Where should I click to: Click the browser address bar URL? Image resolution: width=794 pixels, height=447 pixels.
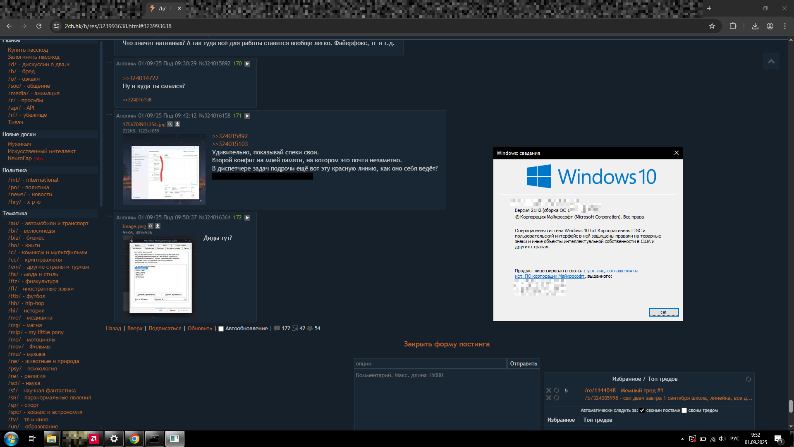click(x=118, y=26)
